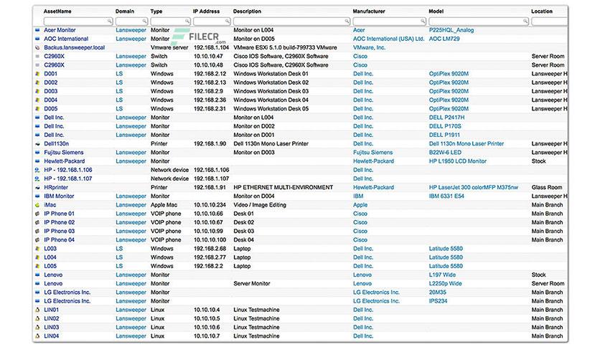This screenshot has height=347, width=600.
Task: Click the Windows icon beside D003
Action: point(37,91)
